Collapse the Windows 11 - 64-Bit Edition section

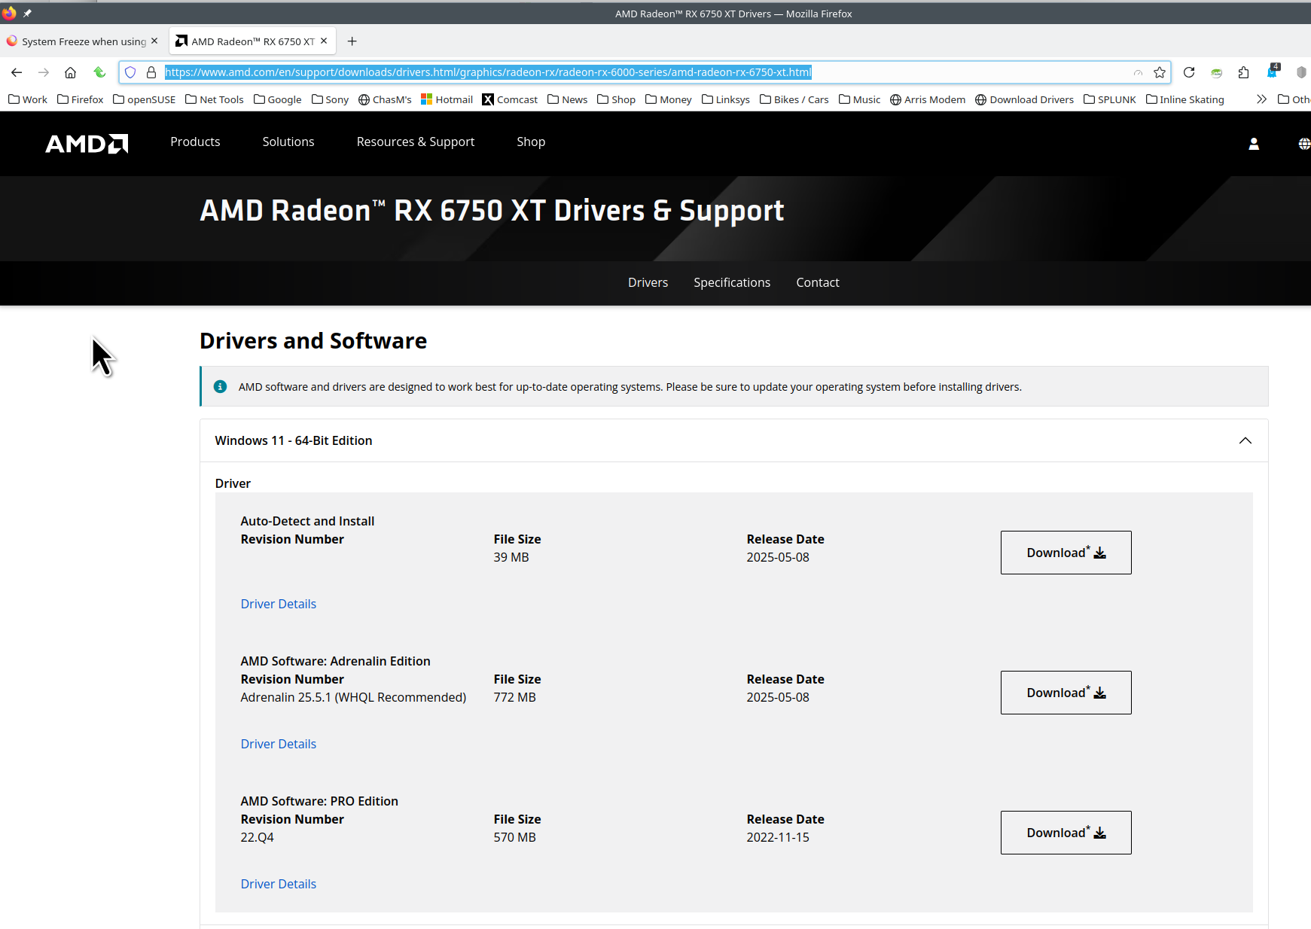pos(1245,440)
